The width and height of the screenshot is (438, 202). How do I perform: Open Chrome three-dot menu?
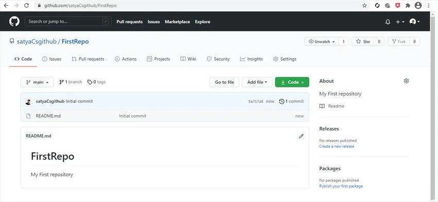[x=428, y=5]
